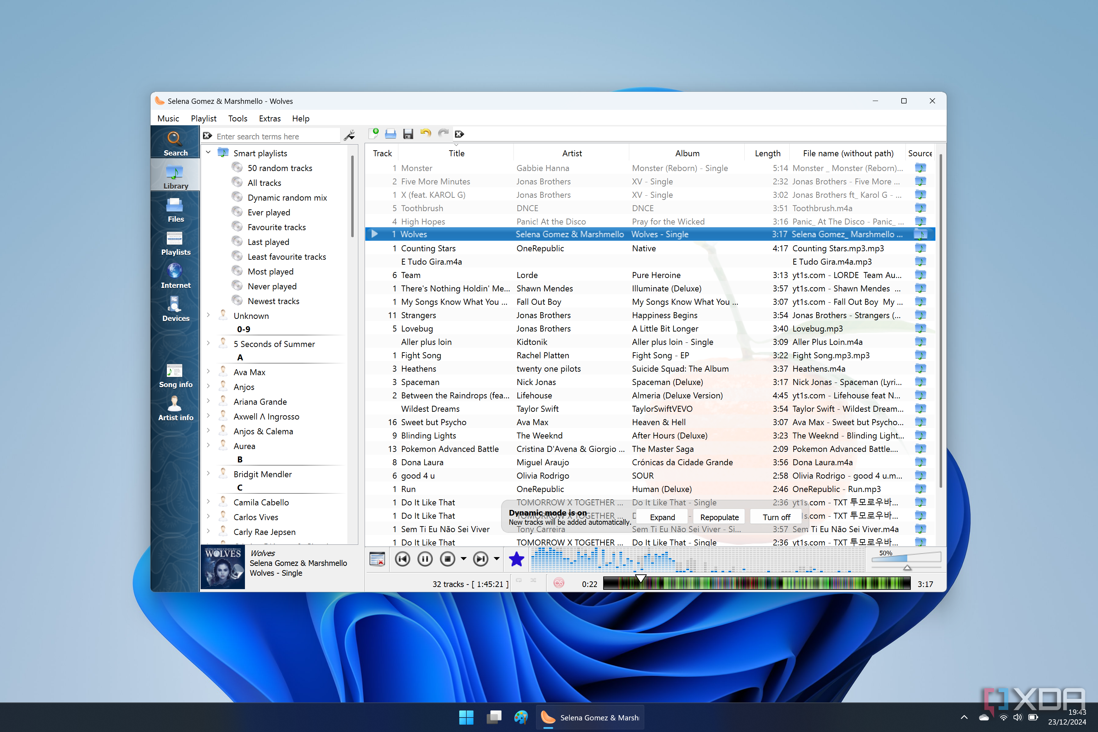Open the Tools menu

tap(238, 118)
